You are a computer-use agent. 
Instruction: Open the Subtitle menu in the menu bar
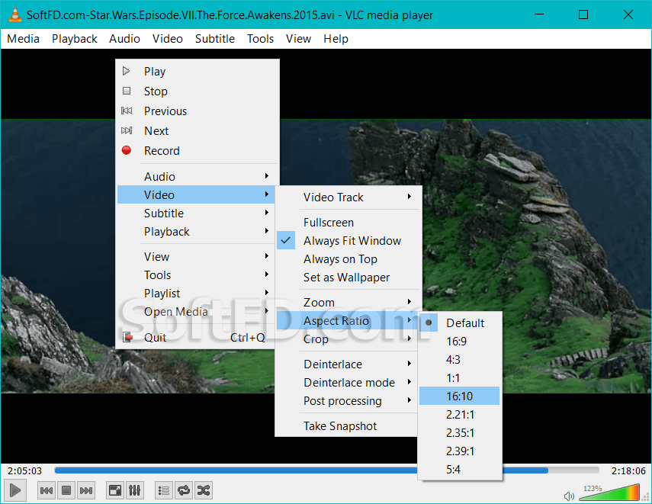pos(215,39)
